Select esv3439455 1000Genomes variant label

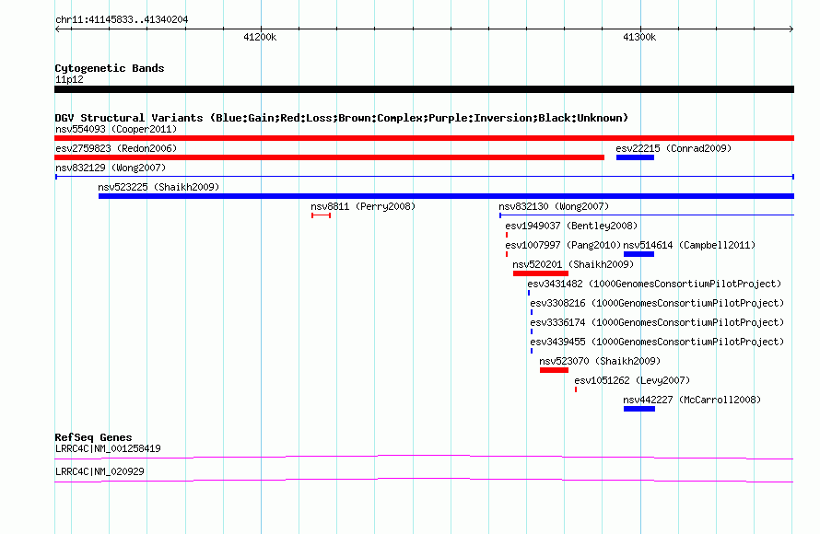pyautogui.click(x=657, y=342)
